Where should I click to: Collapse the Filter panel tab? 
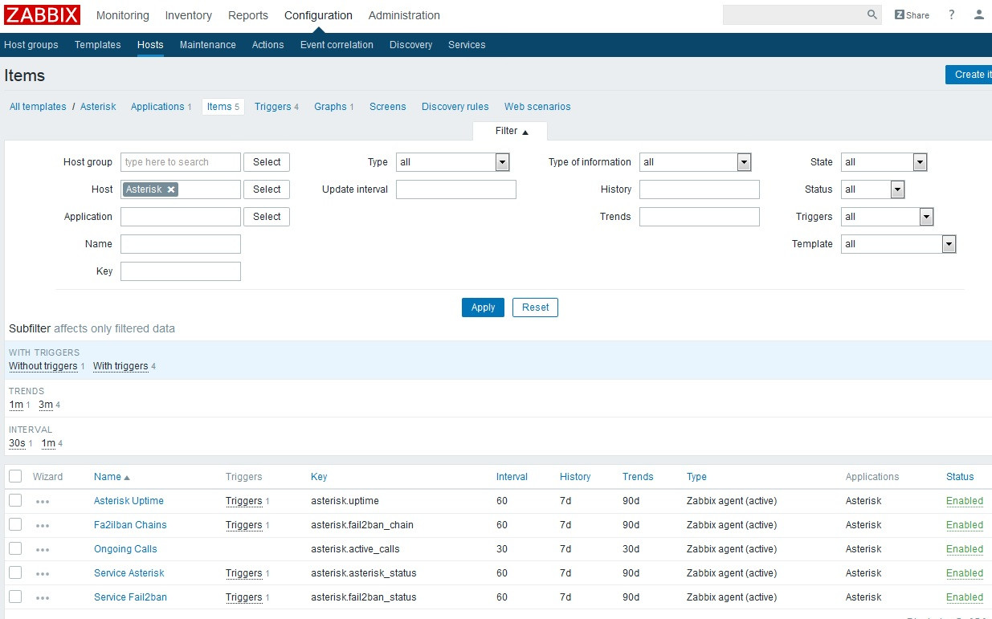click(x=511, y=131)
